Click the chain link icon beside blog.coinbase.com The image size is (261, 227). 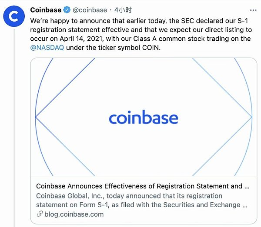(x=40, y=214)
